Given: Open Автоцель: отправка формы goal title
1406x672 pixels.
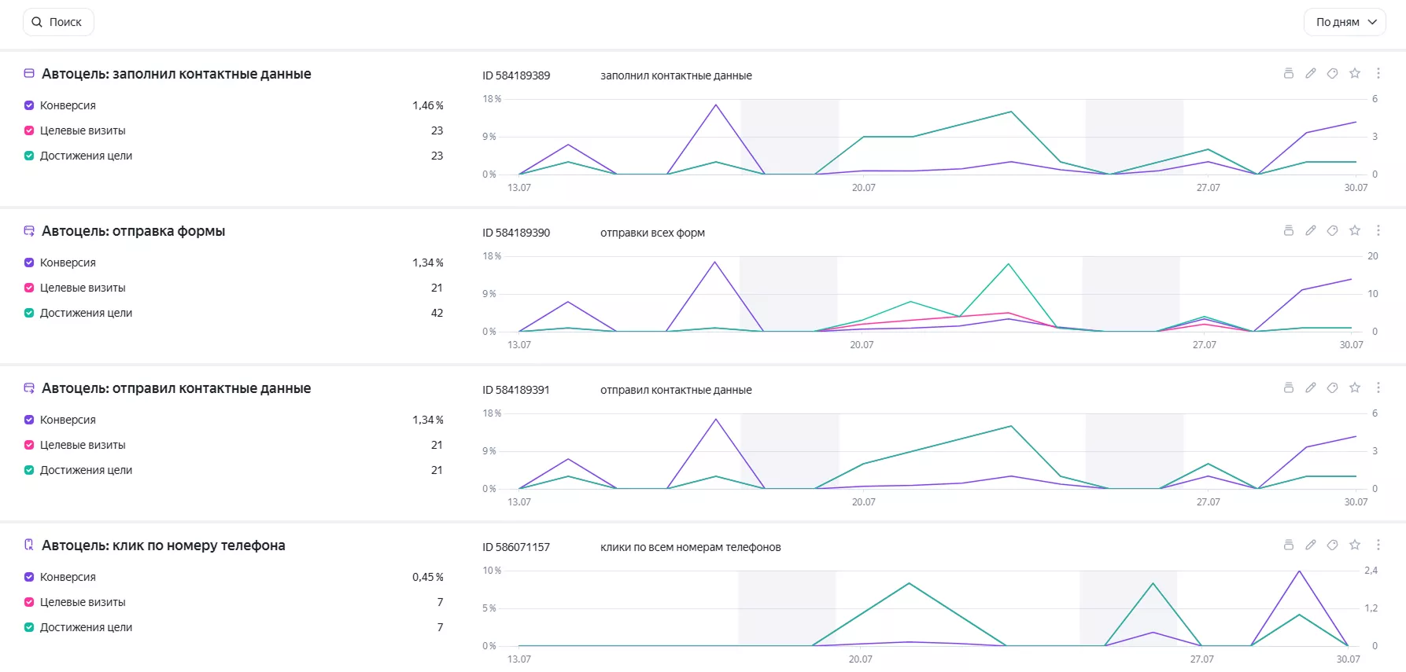Looking at the screenshot, I should (x=133, y=231).
